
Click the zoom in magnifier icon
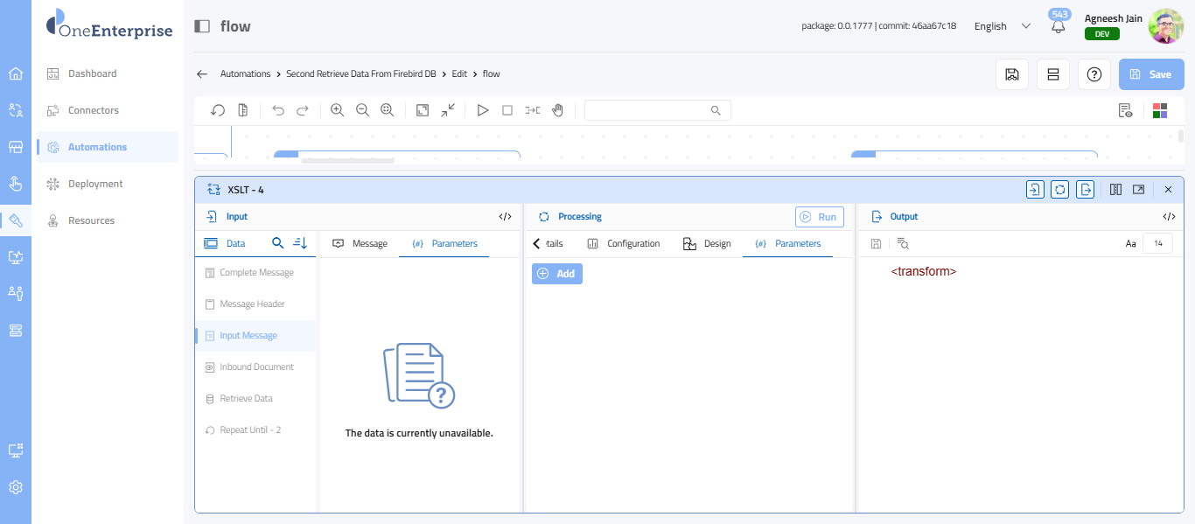click(x=337, y=110)
